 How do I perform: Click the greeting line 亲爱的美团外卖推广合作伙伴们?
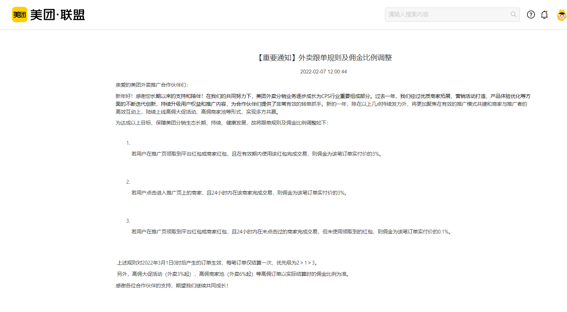point(152,85)
